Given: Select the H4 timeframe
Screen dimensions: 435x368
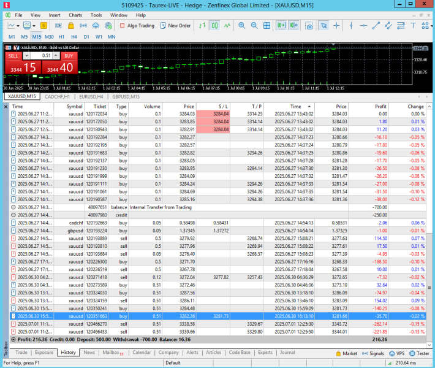Looking at the screenshot, I should click(x=73, y=36).
